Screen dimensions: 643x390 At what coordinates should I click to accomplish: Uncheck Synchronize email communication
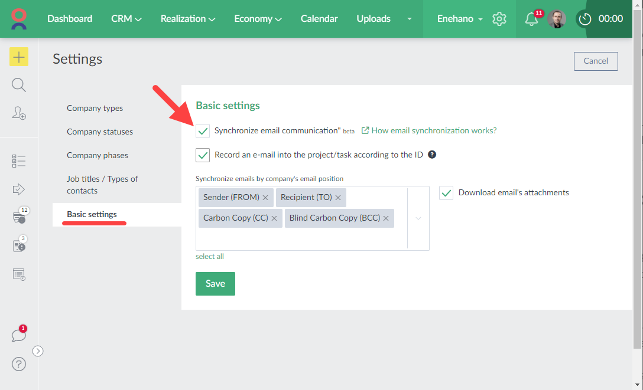coord(203,130)
